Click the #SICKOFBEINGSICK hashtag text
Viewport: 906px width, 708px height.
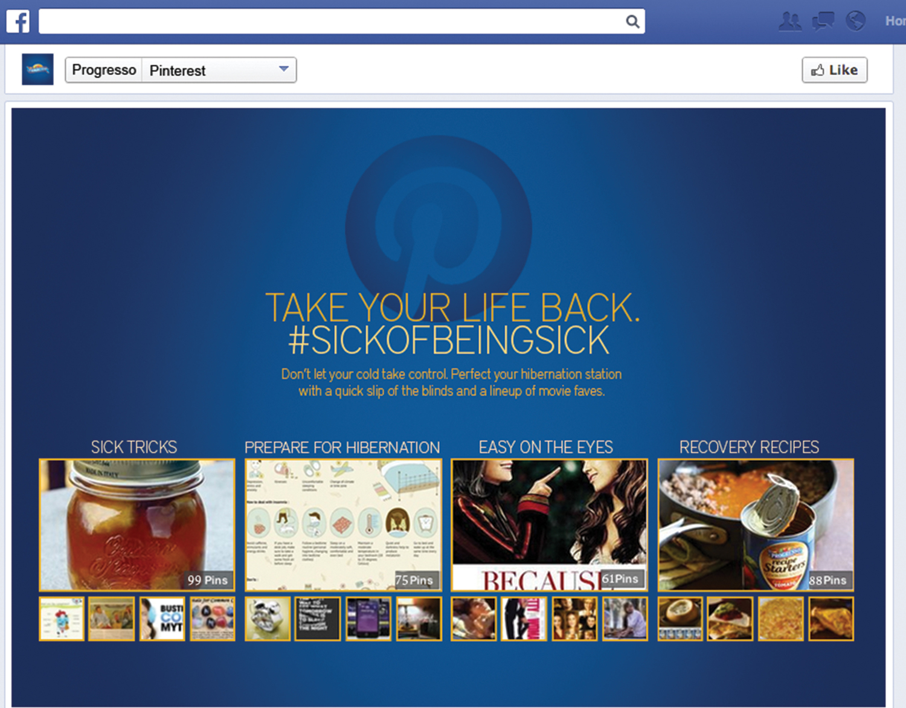(x=449, y=340)
